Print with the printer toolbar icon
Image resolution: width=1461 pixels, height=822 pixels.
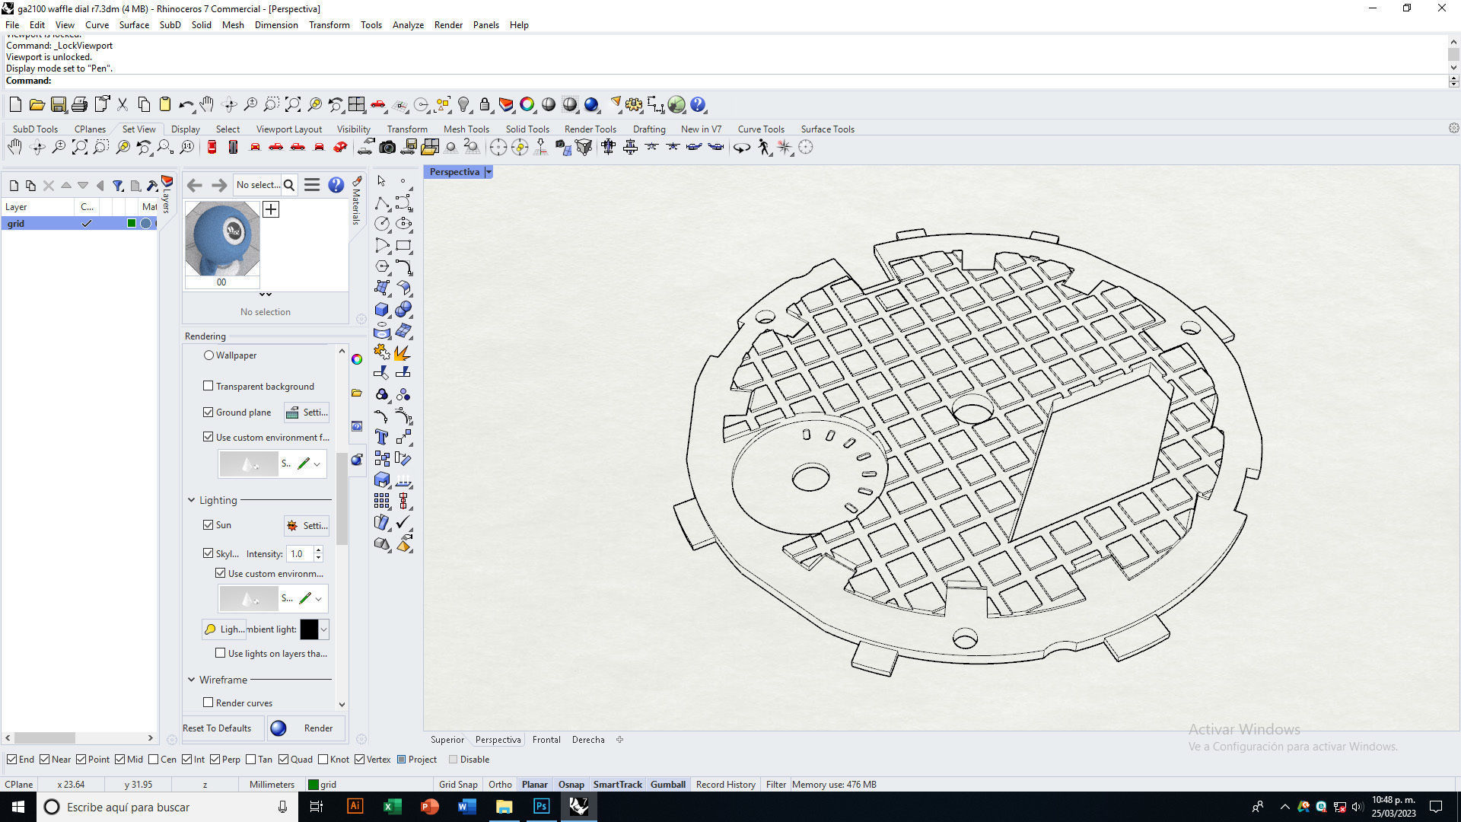click(79, 104)
